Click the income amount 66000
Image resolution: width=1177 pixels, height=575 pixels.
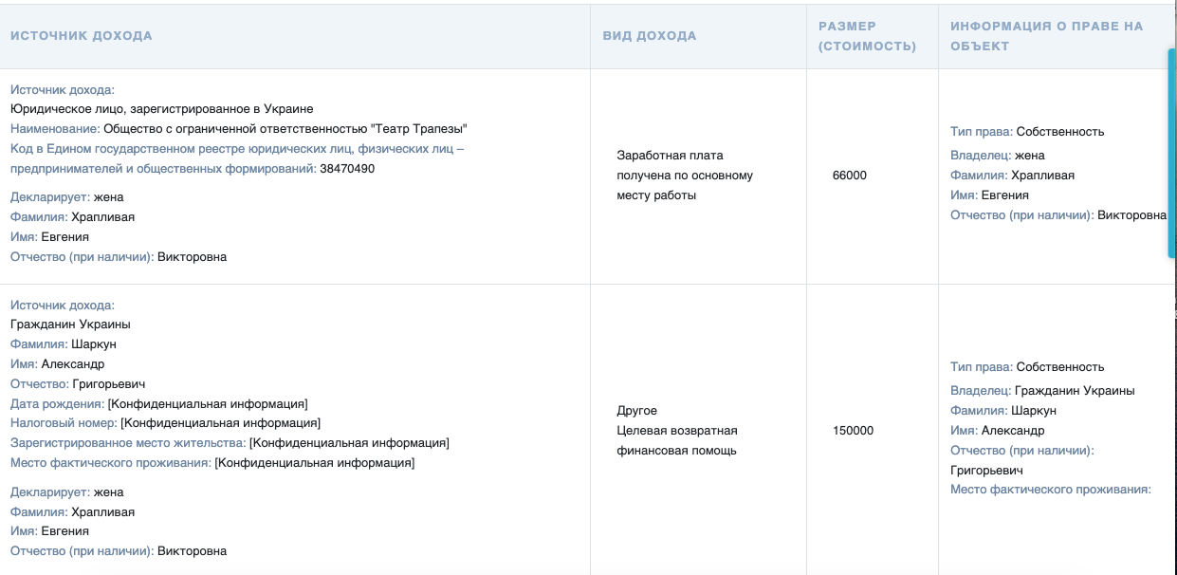tap(849, 176)
